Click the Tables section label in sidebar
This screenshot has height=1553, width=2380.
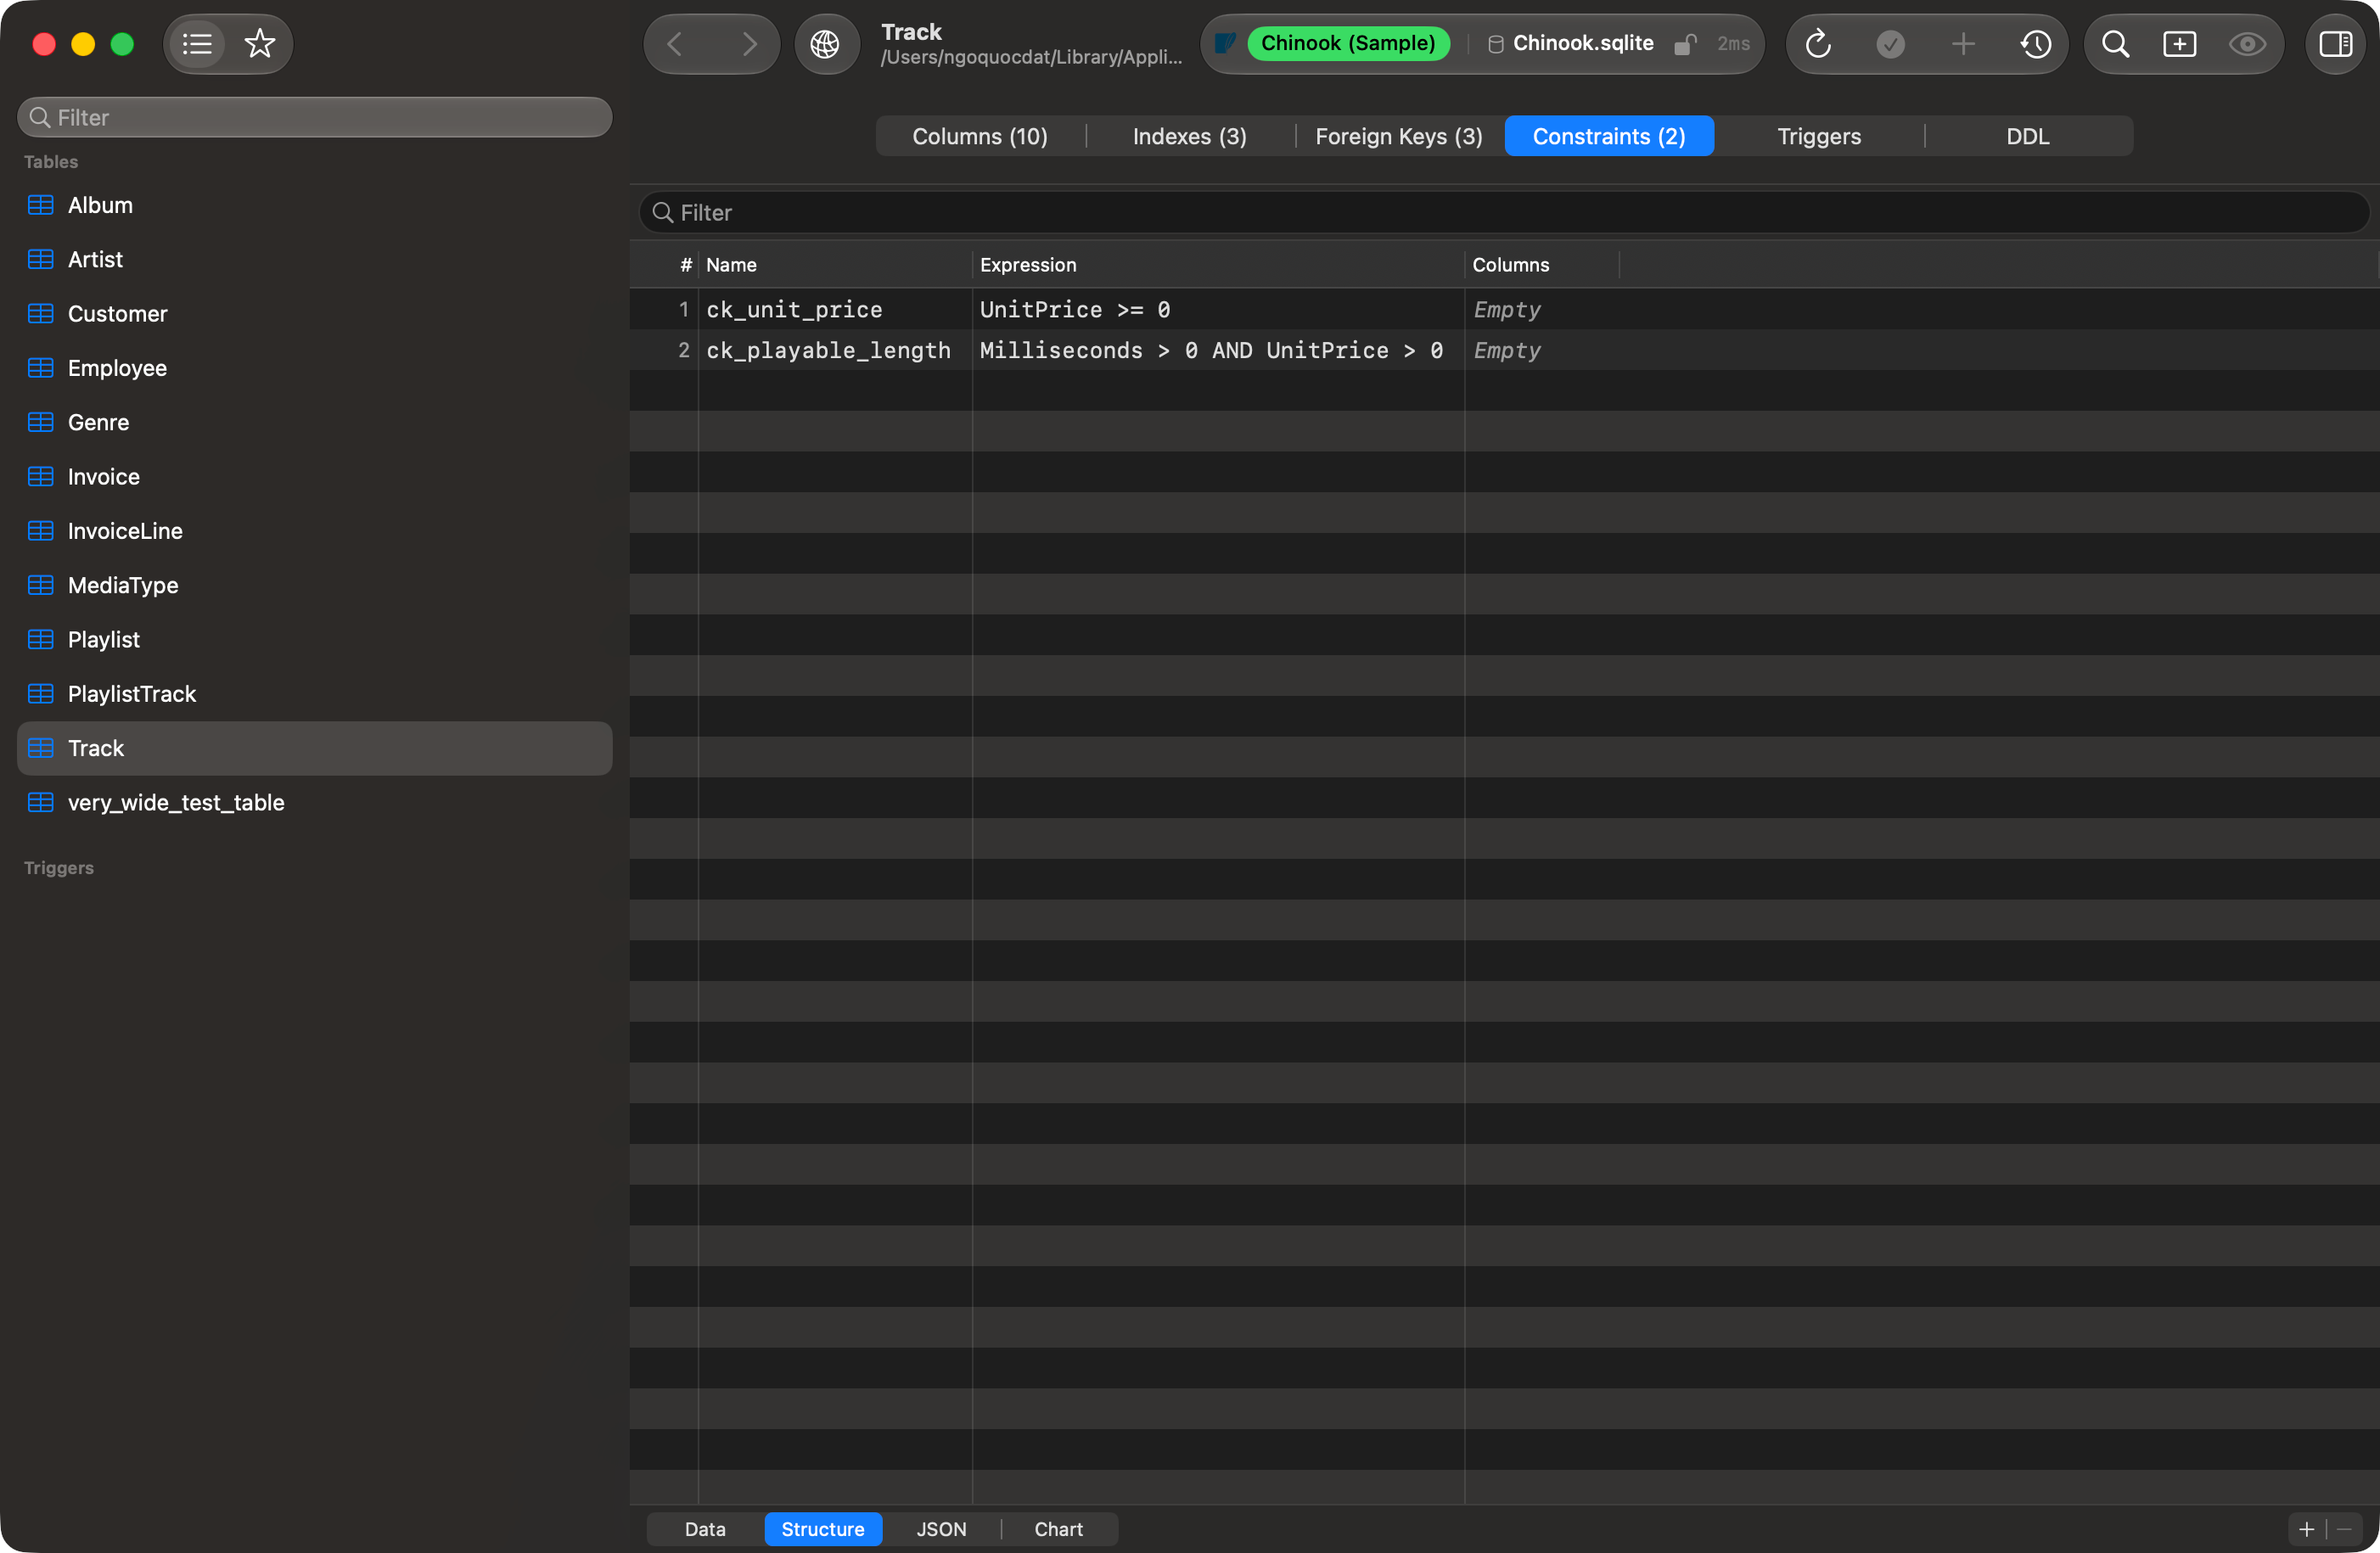click(x=51, y=162)
